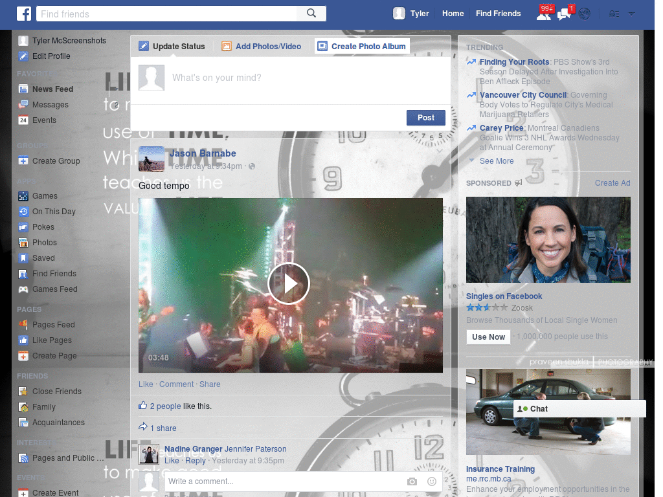Click Comment under the video post
This screenshot has width=663, height=497.
pos(176,384)
